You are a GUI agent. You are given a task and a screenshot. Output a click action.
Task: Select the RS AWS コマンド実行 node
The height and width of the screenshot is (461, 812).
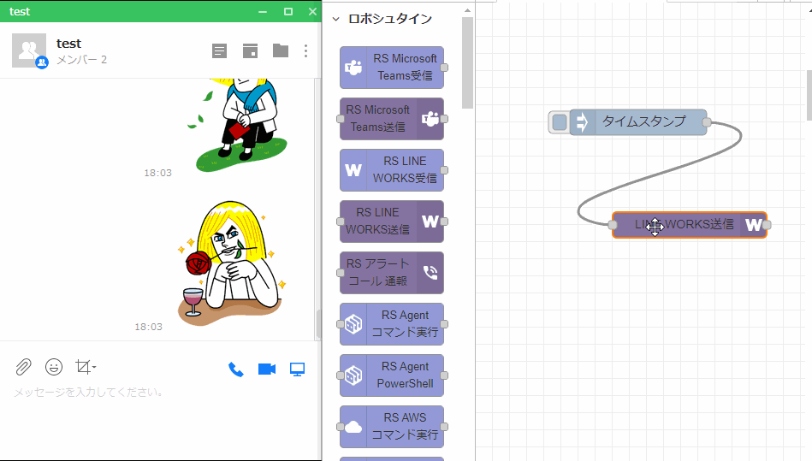pyautogui.click(x=392, y=426)
